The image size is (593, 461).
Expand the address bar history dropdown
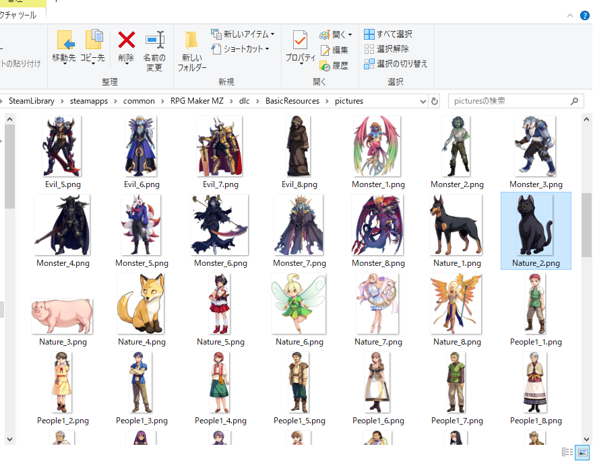pos(423,101)
